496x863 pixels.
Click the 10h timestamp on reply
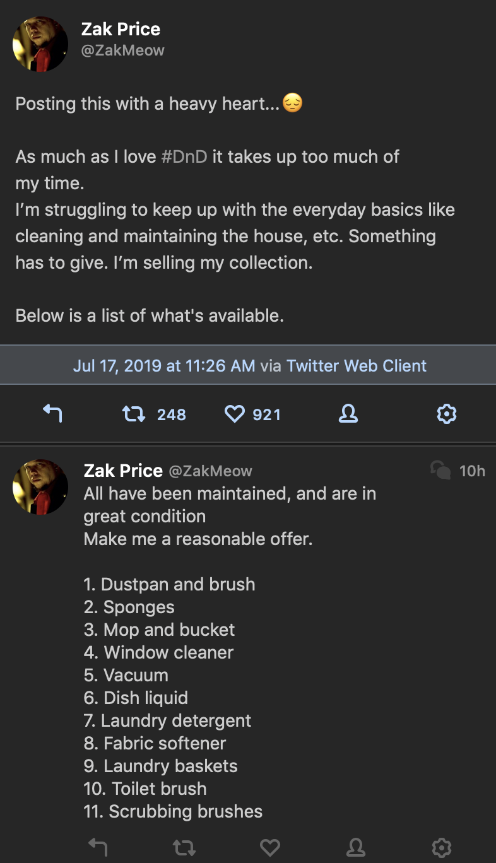tap(472, 471)
